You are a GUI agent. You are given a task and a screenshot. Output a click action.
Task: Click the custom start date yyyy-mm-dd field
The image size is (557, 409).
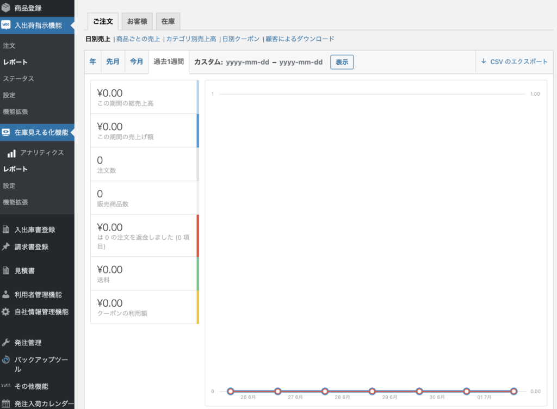coord(247,62)
